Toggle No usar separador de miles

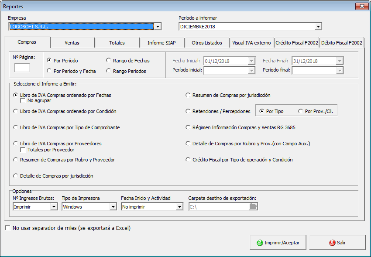point(7,228)
